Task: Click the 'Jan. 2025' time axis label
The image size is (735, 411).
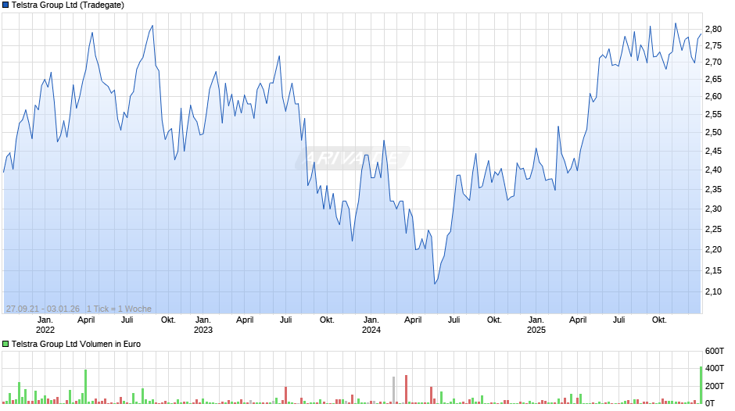Action: click(536, 325)
